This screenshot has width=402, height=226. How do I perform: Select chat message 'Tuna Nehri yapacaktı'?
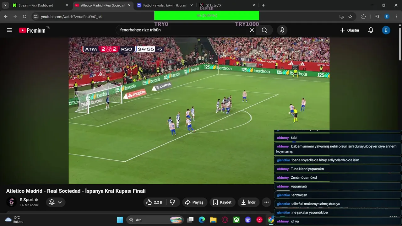(x=338, y=169)
